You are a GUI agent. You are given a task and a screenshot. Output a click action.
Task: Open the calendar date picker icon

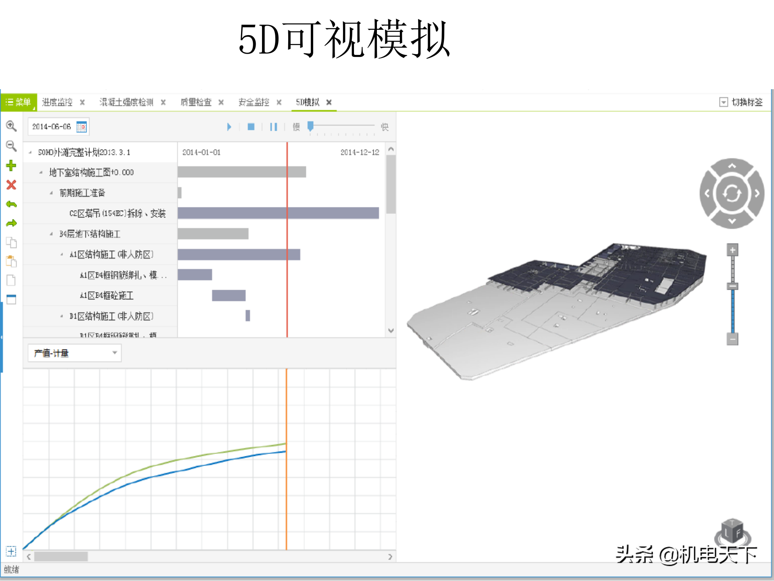[x=81, y=127]
